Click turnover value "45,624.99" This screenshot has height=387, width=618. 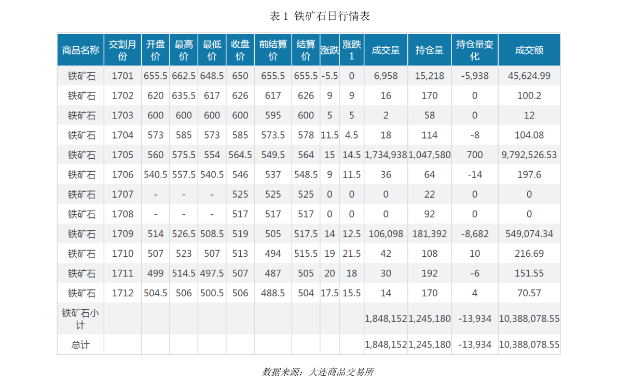click(529, 76)
